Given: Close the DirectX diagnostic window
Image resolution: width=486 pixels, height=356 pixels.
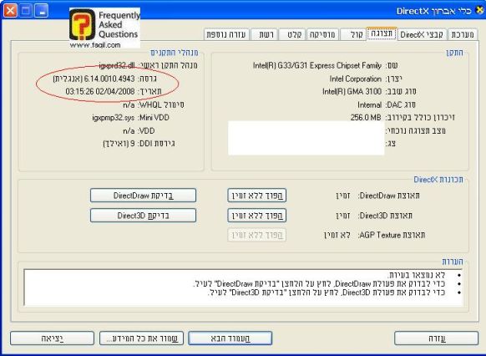Looking at the screenshot, I should [x=10, y=11].
